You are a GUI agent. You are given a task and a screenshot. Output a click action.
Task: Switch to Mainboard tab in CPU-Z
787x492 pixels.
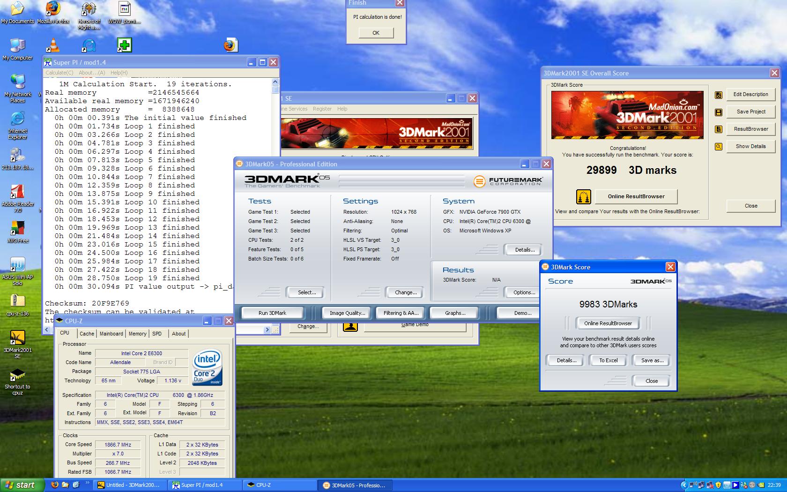pyautogui.click(x=111, y=334)
